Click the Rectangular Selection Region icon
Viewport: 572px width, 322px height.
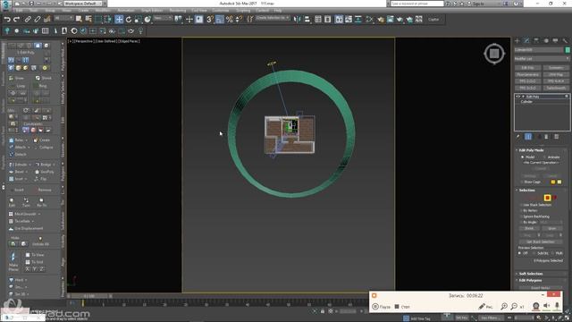98,19
